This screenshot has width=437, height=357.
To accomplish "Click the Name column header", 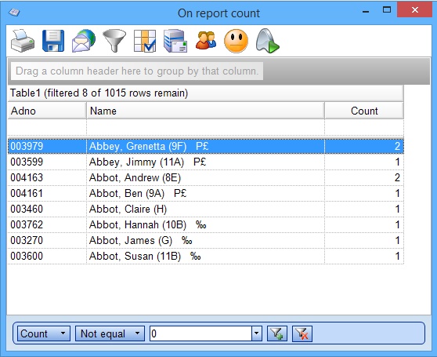I will click(206, 111).
